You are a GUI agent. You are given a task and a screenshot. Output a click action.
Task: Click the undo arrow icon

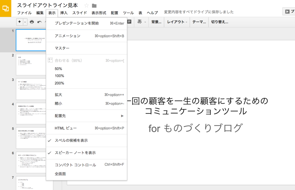(39, 22)
